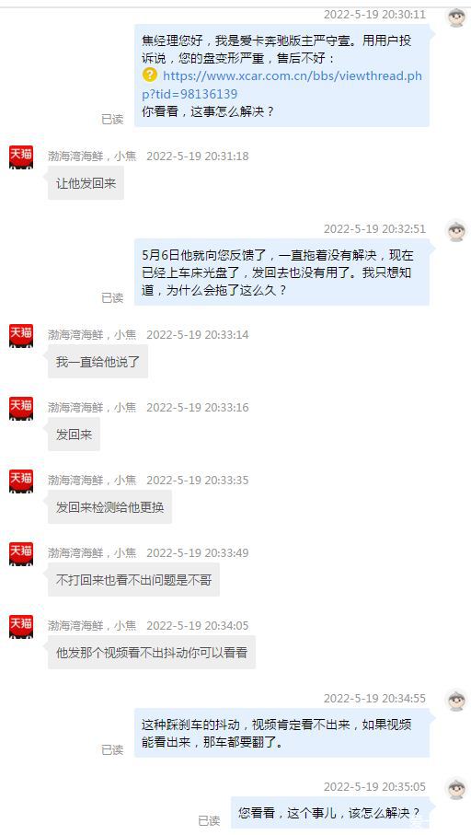This screenshot has width=471, height=835.
Task: Click Tmall avatar beside 他发那个视频看不出抖动 message
Action: point(21,627)
